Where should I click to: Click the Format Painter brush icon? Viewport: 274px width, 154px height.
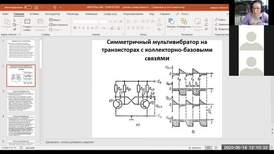(x=15, y=29)
